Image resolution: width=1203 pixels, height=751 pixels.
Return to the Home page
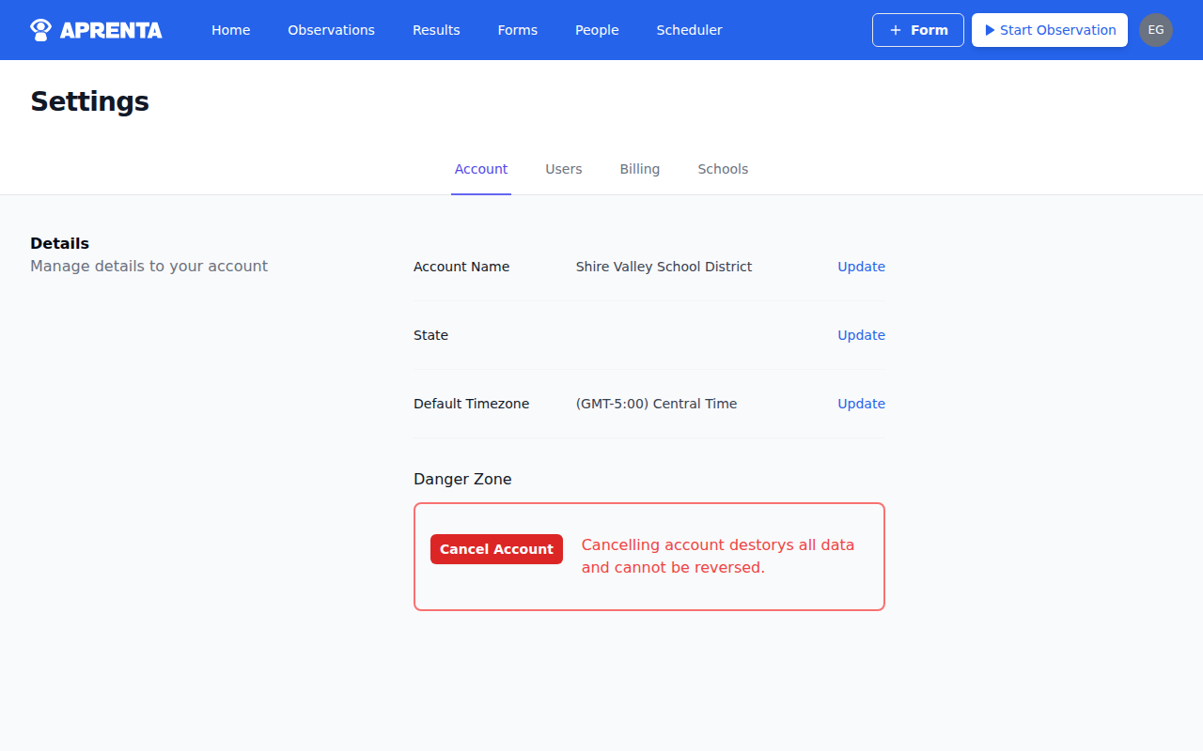click(230, 30)
